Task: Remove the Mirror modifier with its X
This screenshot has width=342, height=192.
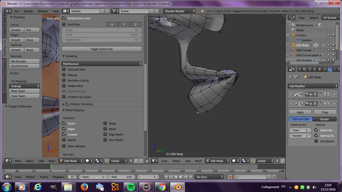Action: 334,94
